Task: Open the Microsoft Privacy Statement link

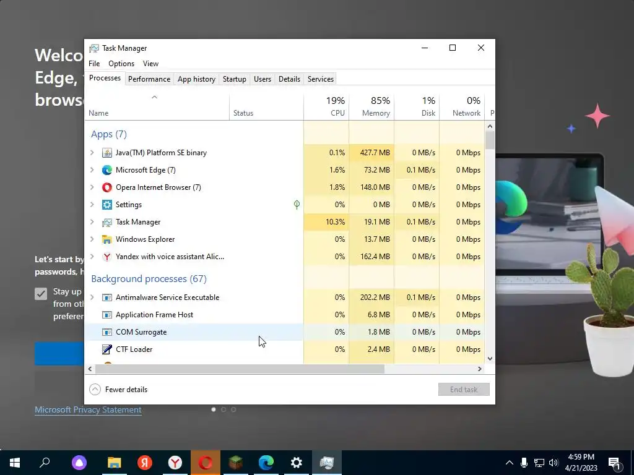Action: pyautogui.click(x=88, y=409)
